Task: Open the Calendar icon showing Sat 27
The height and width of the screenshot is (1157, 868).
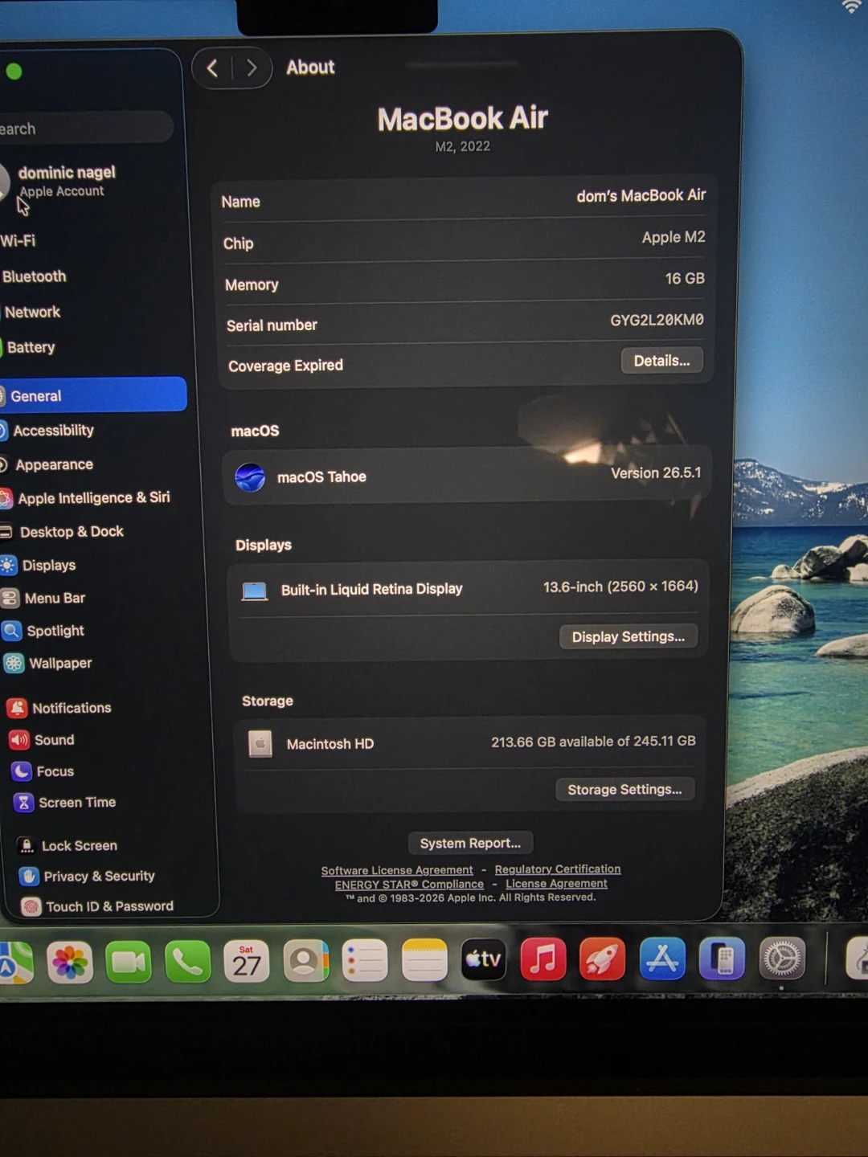Action: click(x=247, y=961)
